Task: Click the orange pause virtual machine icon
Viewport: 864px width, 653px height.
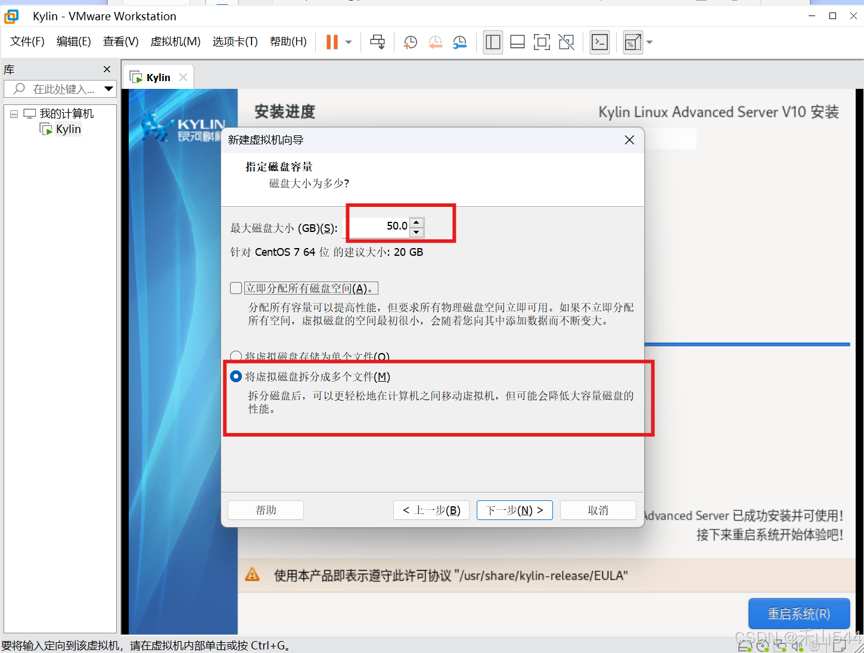Action: pos(332,42)
